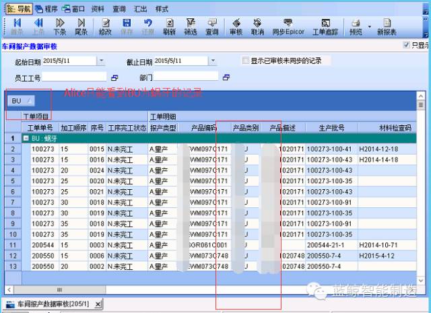Sort by 加工顺序 column header
The width and height of the screenshot is (431, 313).
(x=73, y=128)
